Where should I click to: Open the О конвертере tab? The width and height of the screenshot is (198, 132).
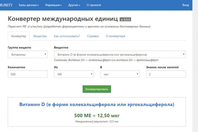[116, 36]
